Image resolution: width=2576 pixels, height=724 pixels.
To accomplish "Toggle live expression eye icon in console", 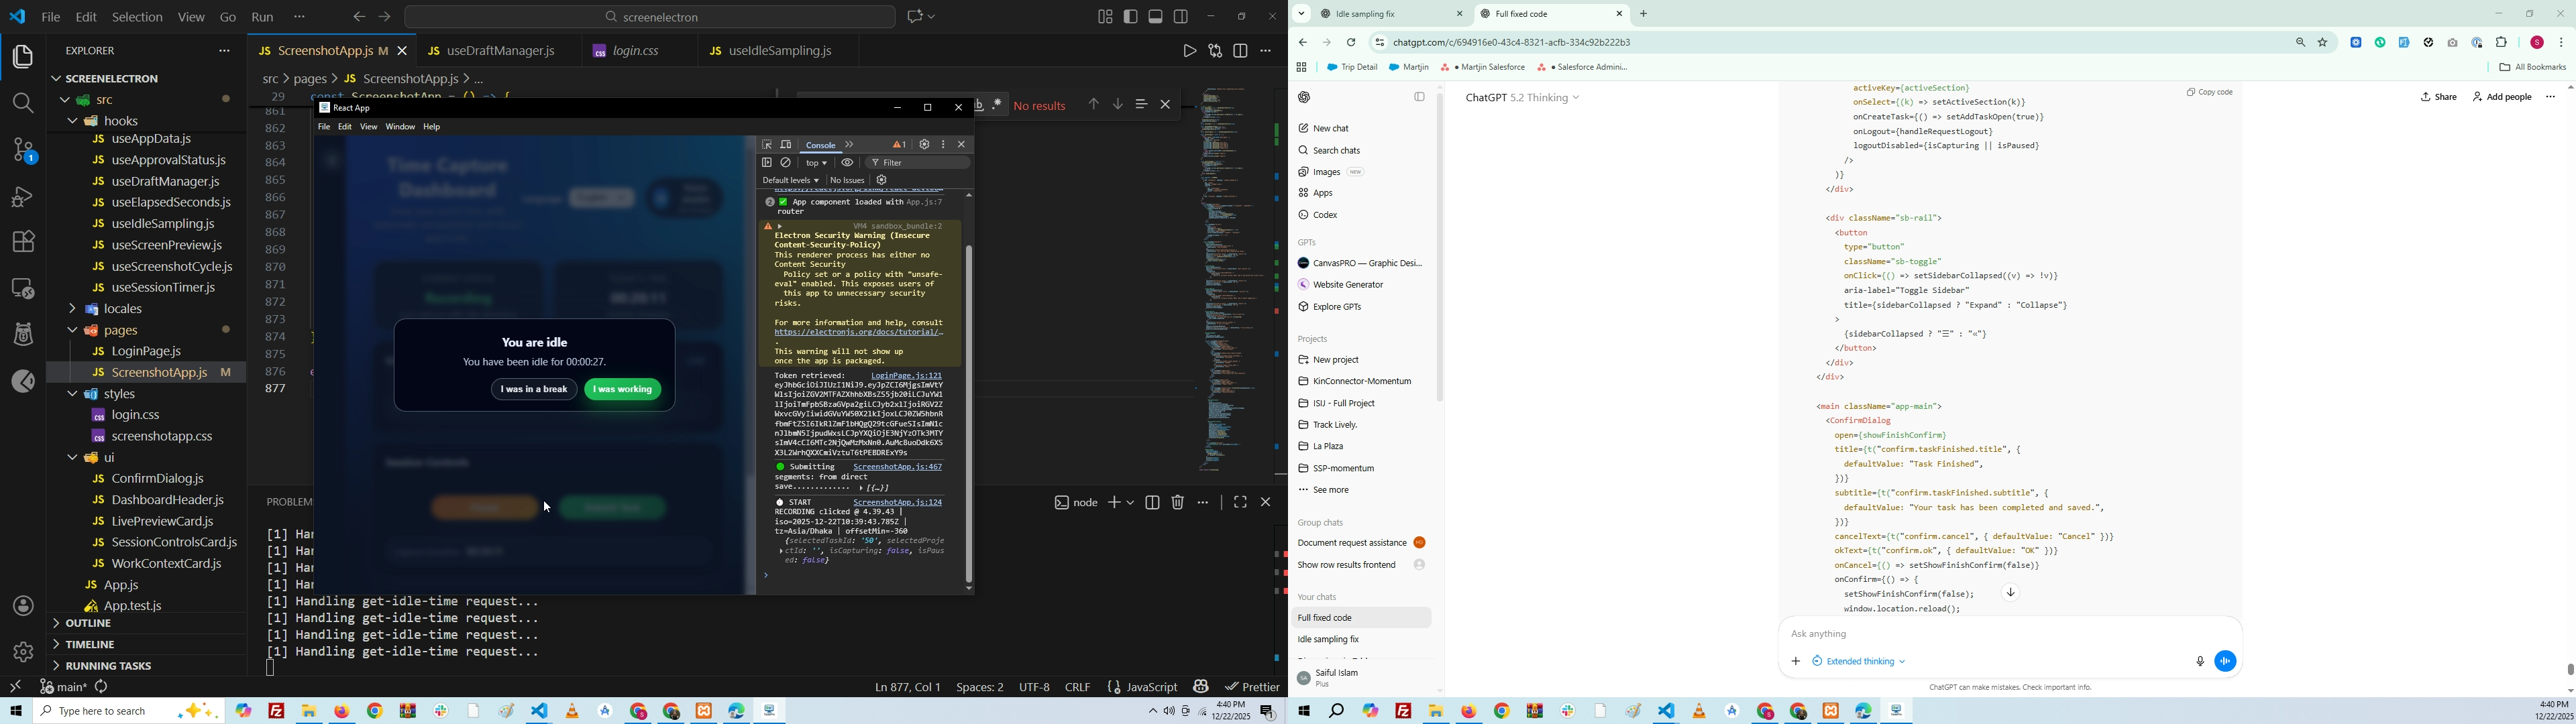I will (847, 163).
